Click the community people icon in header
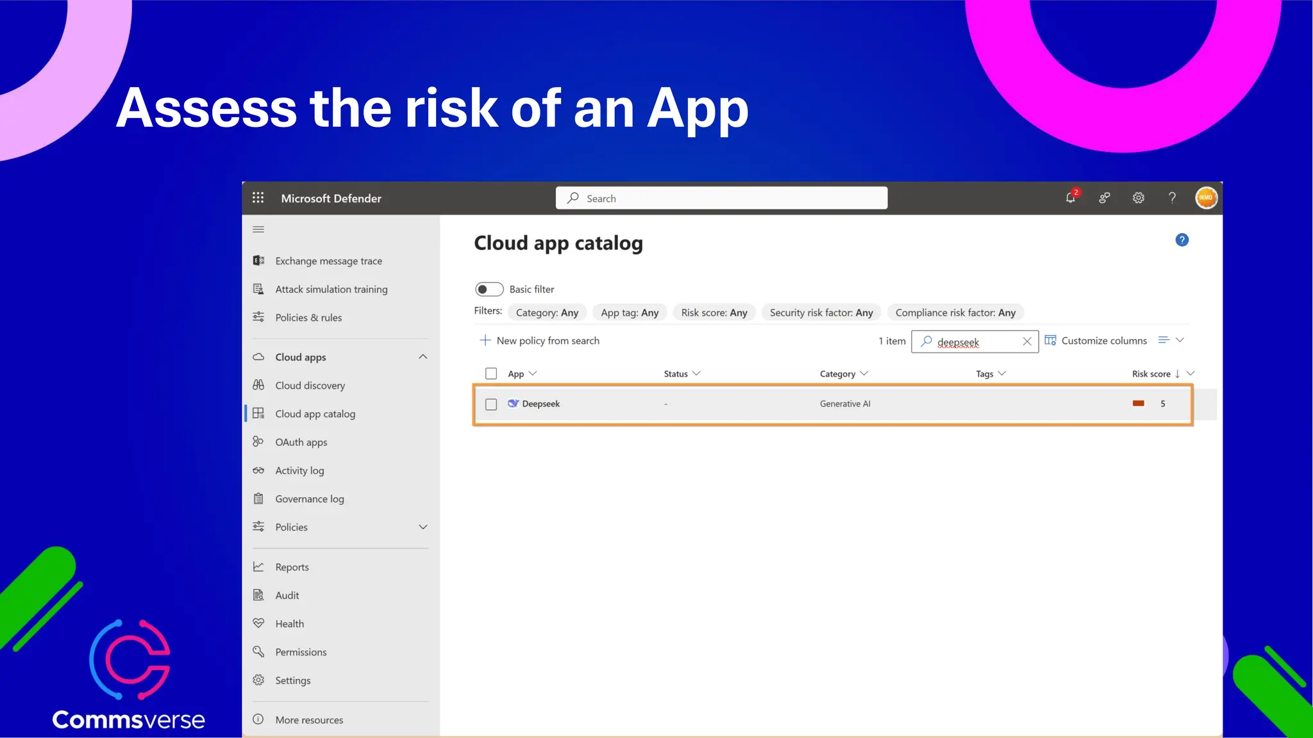 [1104, 198]
